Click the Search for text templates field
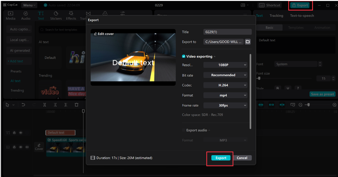Screen dimensions: 338x177 coord(62,30)
